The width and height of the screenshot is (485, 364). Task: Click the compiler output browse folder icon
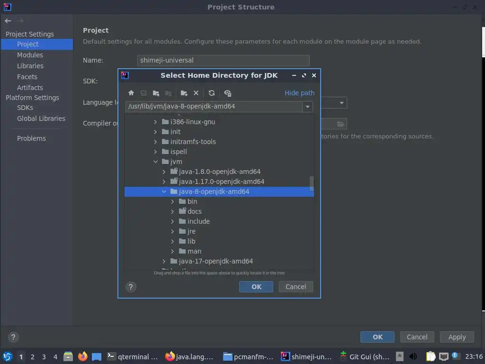pyautogui.click(x=340, y=124)
